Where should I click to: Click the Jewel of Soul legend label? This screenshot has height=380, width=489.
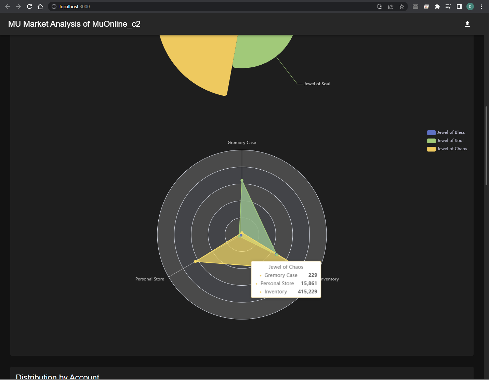coord(450,141)
